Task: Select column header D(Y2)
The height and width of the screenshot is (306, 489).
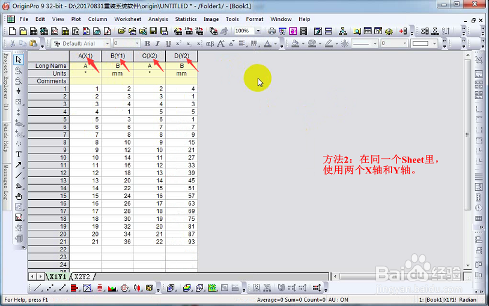Action: point(181,56)
